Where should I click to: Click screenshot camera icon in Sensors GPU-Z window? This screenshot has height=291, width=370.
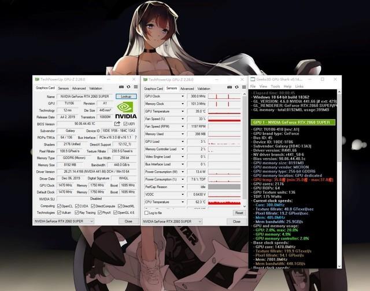click(230, 87)
